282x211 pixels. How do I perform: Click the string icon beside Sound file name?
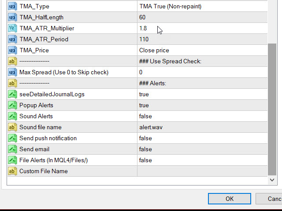pos(12,127)
